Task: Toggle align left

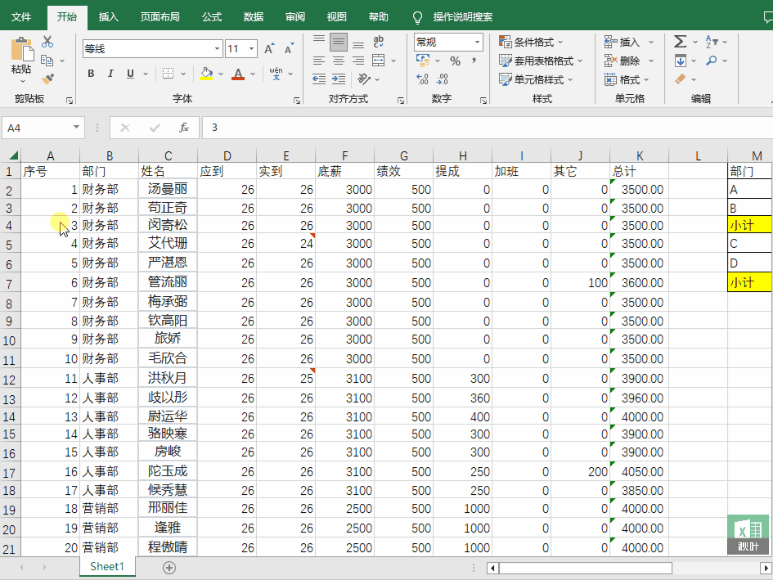Action: click(x=319, y=61)
